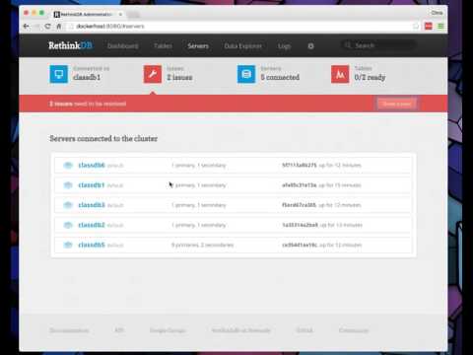Click the Google Groups footer link

click(168, 330)
